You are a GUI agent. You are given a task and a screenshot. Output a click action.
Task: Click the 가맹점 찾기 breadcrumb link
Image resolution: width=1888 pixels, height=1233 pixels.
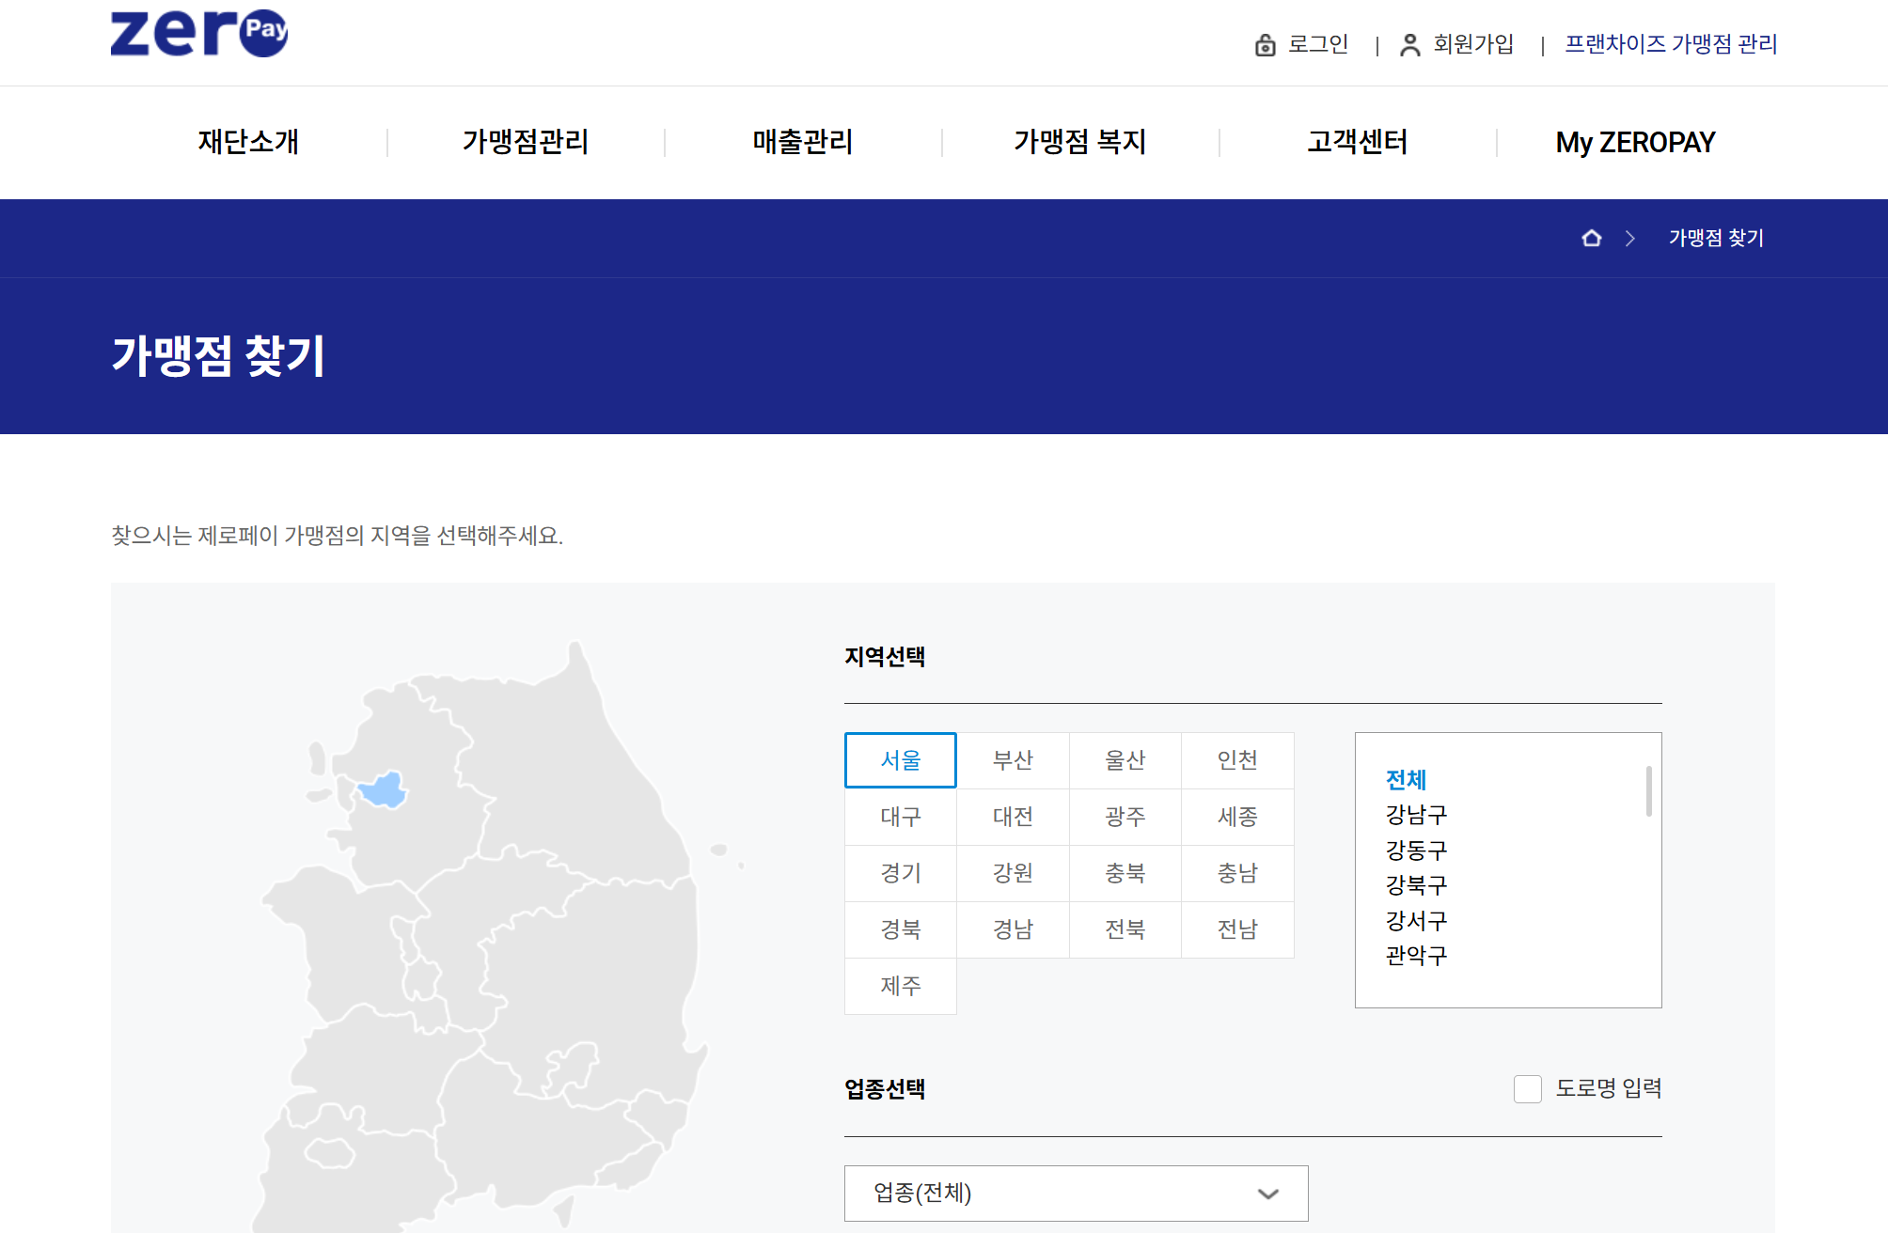[1715, 238]
